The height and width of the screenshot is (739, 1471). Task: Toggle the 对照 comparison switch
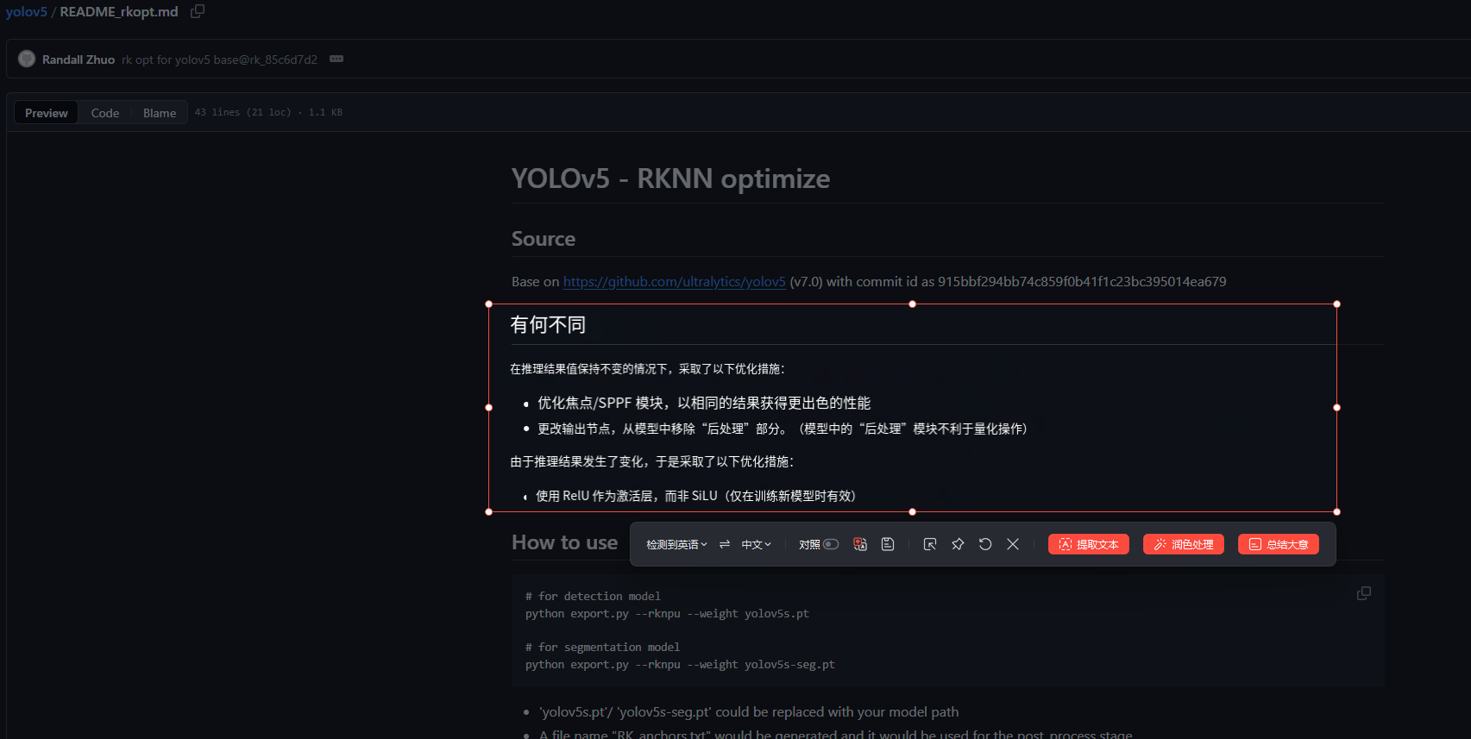pos(830,544)
